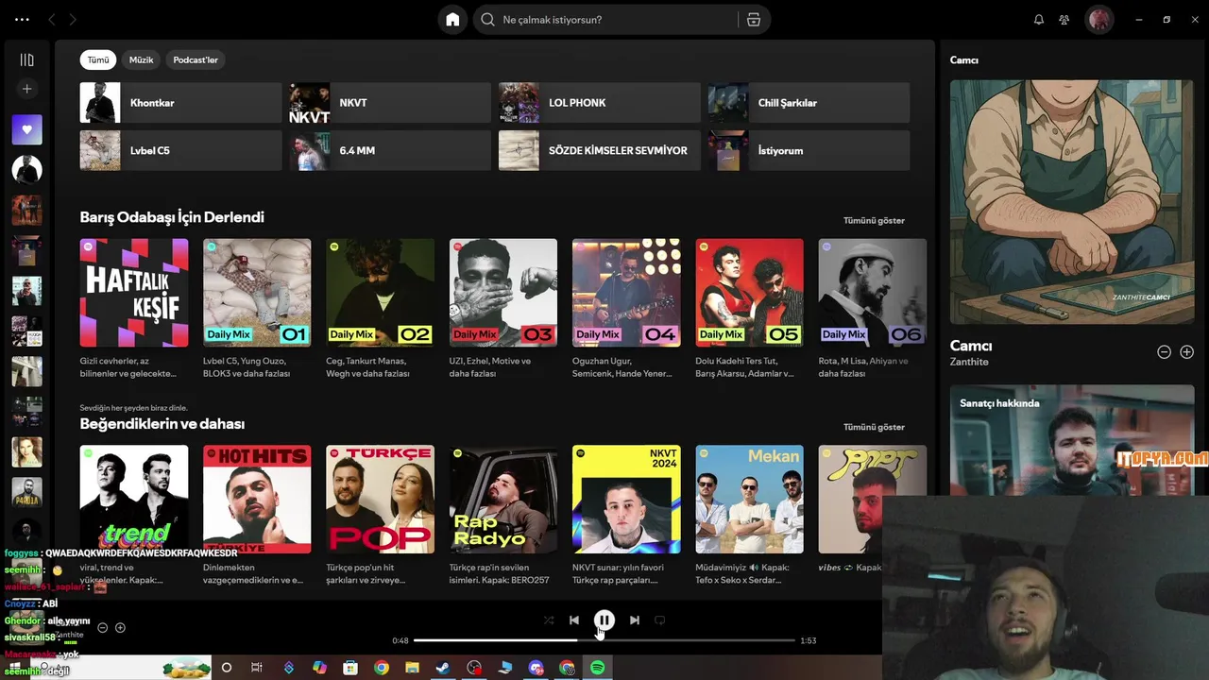Open Liked Songs heart tile
The image size is (1209, 680).
point(26,129)
